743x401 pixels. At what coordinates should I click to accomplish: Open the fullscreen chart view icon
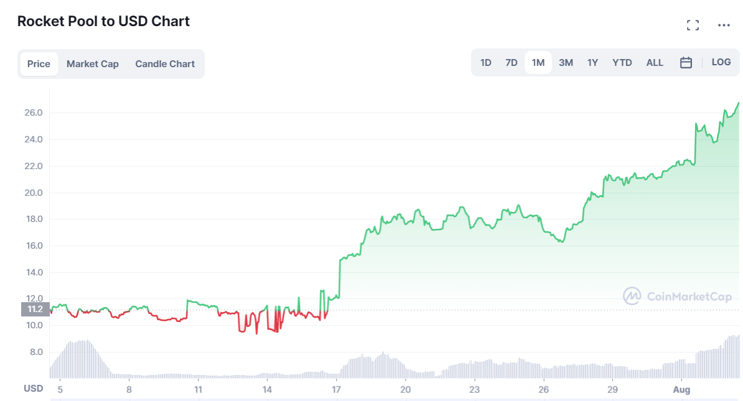(693, 25)
